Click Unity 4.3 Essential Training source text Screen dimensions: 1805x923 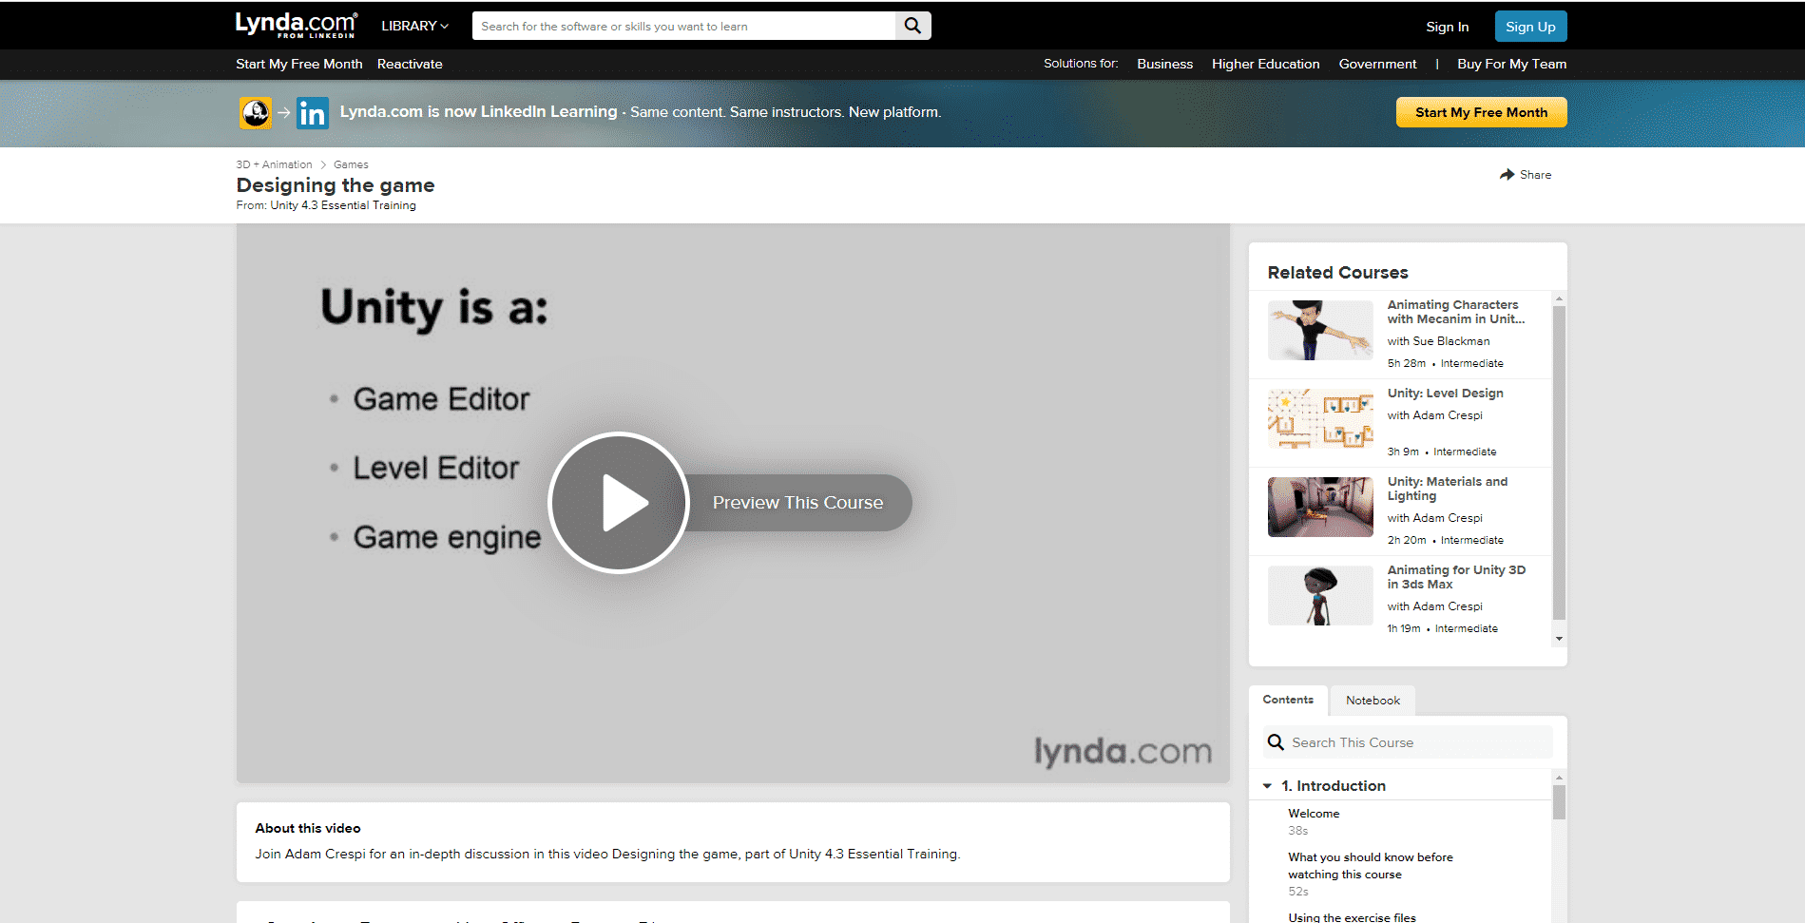(343, 205)
